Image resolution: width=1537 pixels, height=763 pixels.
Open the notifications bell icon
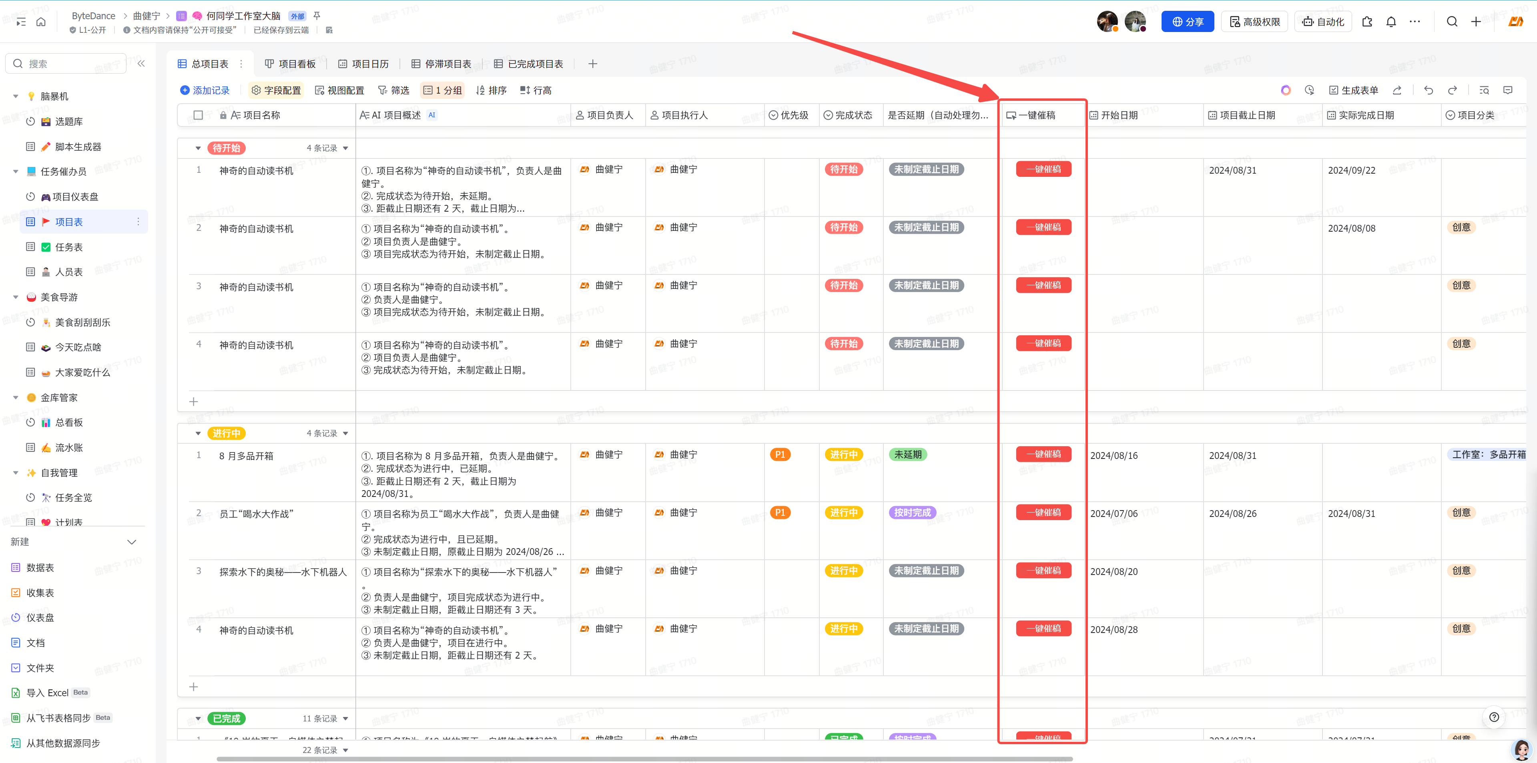1391,22
